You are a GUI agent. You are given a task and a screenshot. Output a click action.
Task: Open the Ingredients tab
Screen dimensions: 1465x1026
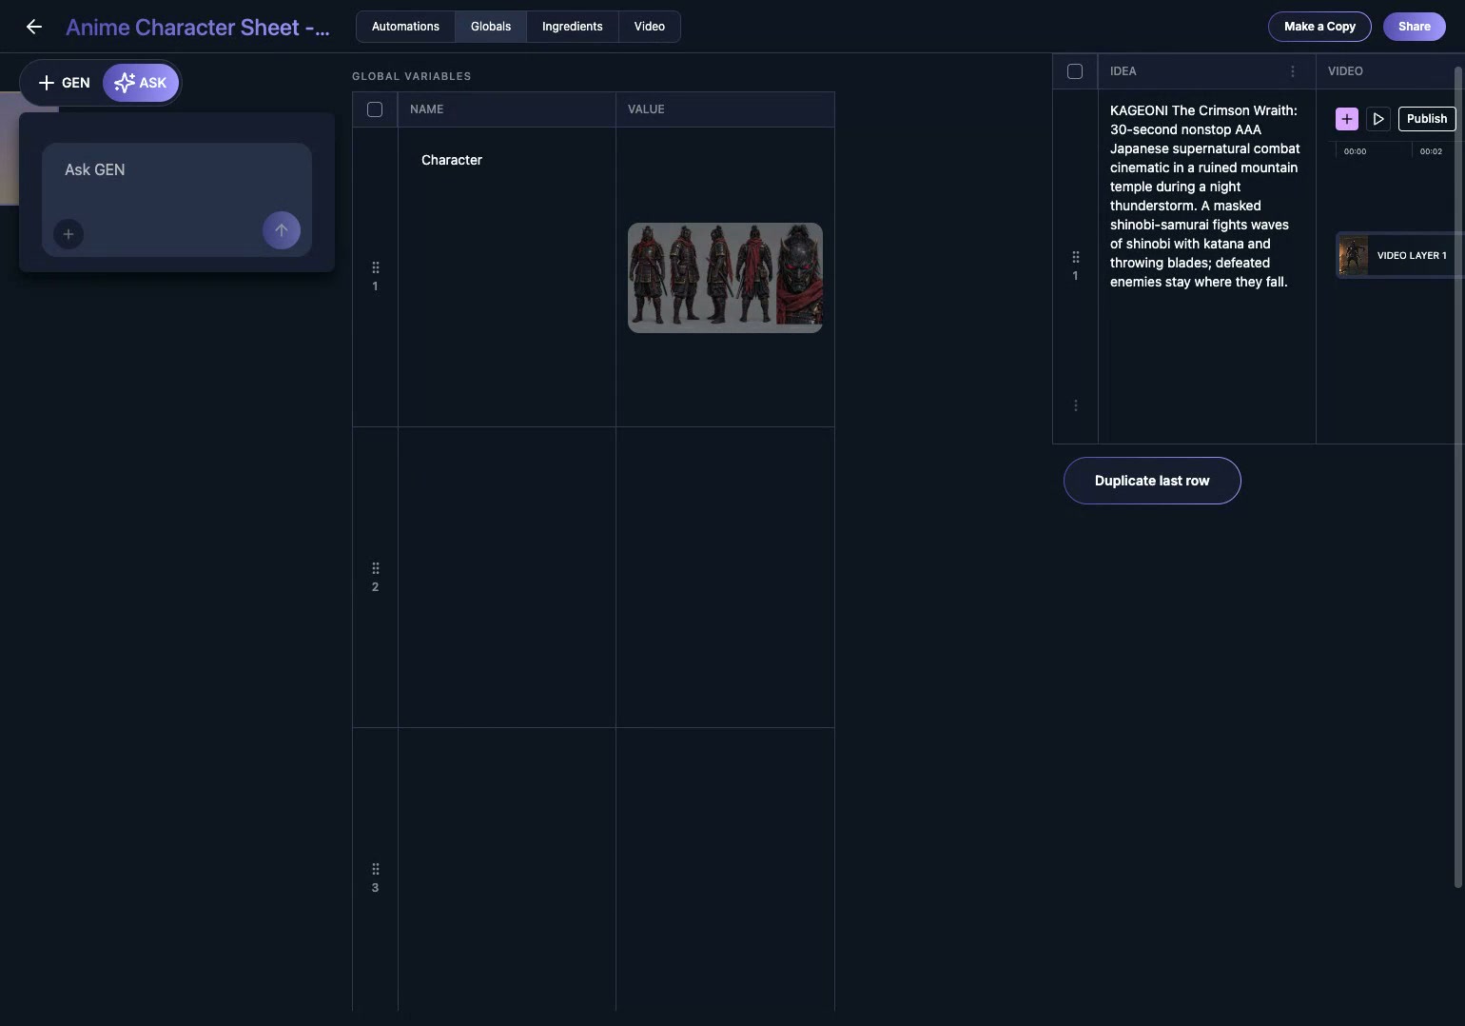573,27
